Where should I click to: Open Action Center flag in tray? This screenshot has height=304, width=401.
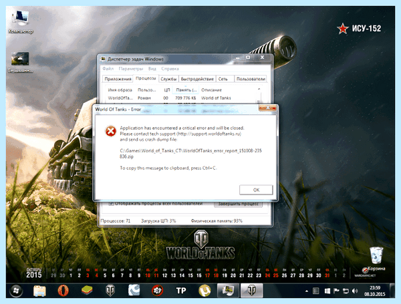tap(336, 291)
